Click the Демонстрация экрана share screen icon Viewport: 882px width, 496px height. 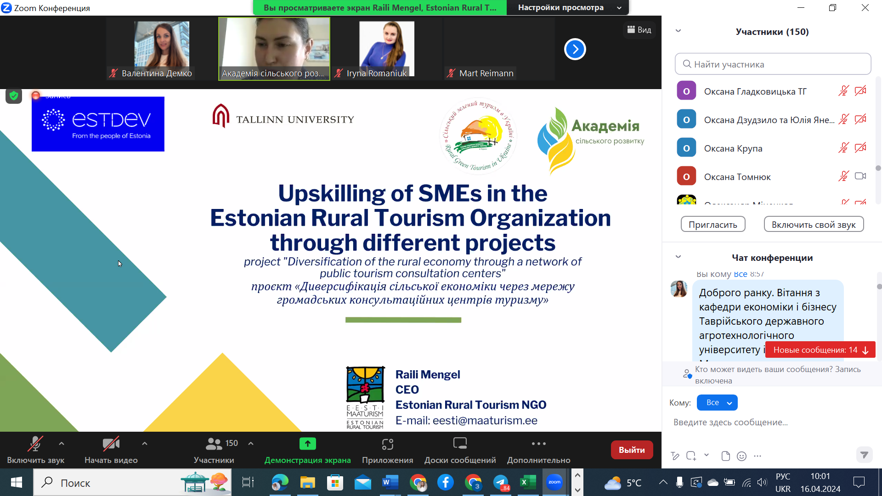(x=307, y=444)
